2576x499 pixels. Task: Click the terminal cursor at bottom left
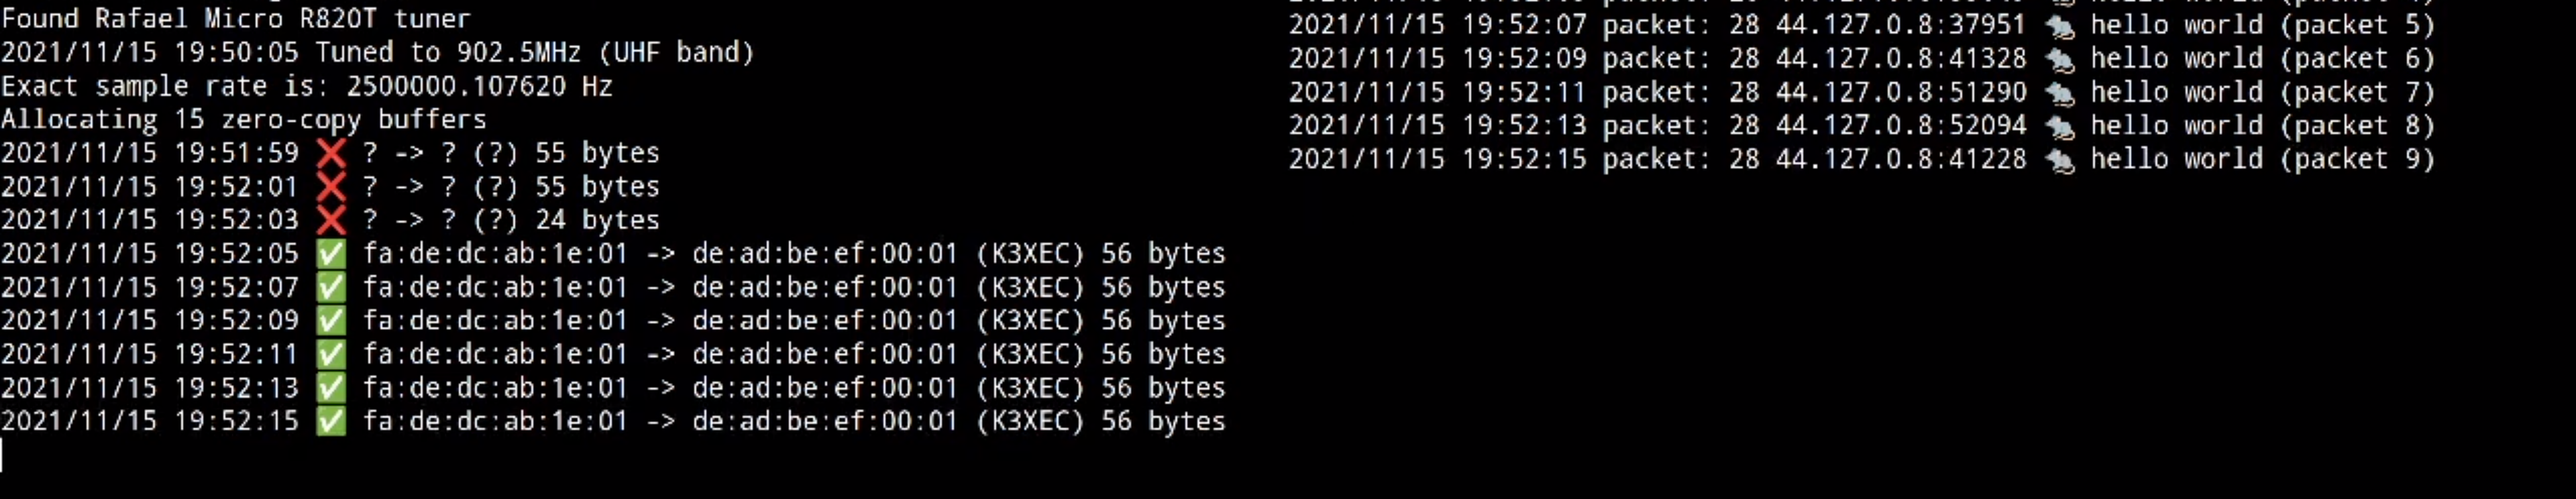[x=3, y=455]
